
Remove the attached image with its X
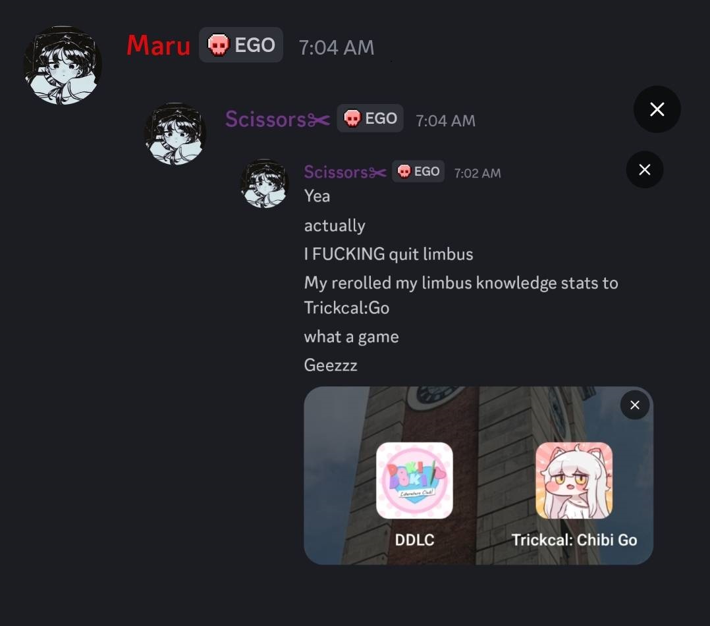point(634,405)
